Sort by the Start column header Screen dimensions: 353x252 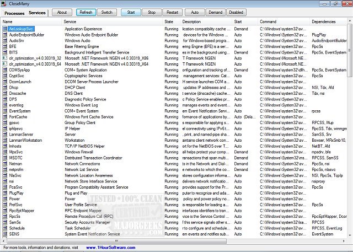tap(245, 22)
